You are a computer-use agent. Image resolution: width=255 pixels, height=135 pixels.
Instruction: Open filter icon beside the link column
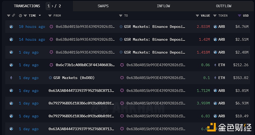tap(9, 16)
